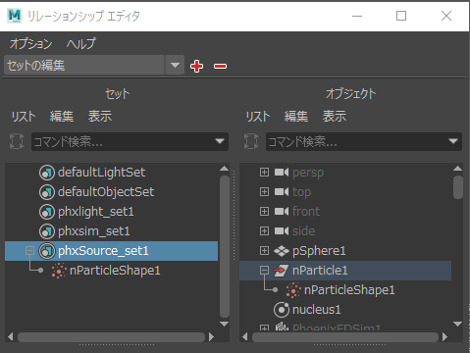Select the nParticle1 object row
Viewport: 470px width, 353px height.
[345, 271]
